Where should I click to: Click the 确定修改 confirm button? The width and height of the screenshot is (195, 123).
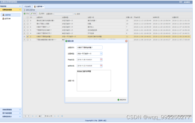point(122,100)
